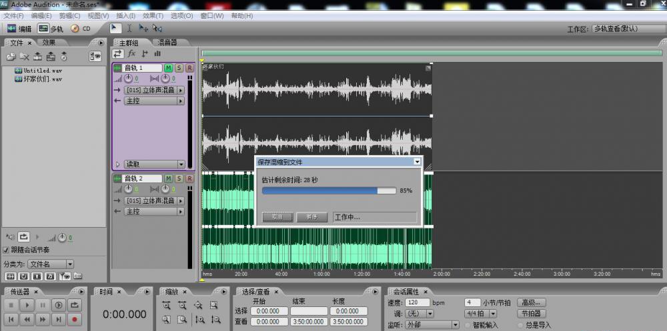Arm 音轨 1 for record (R)

189,68
